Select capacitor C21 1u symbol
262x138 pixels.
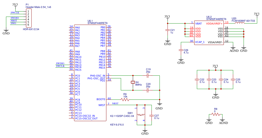click(x=168, y=30)
